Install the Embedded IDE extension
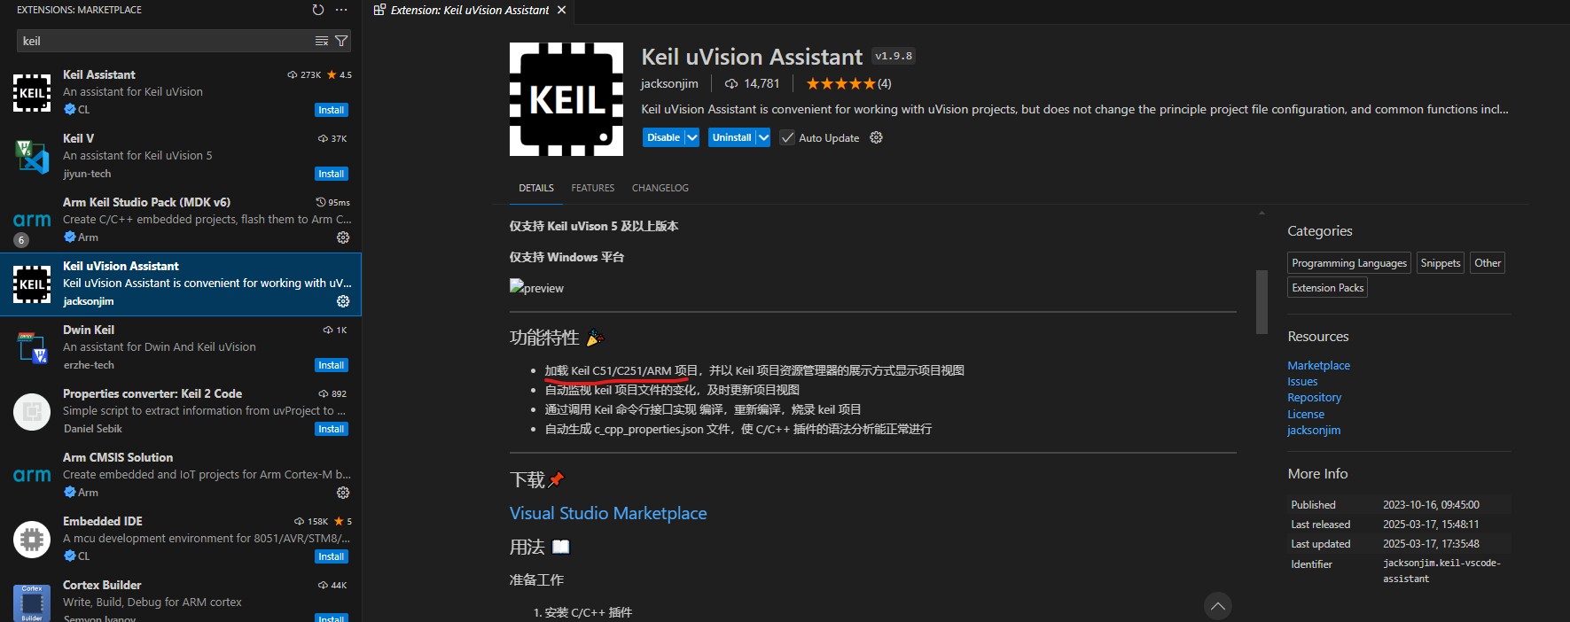This screenshot has width=1570, height=622. (332, 556)
